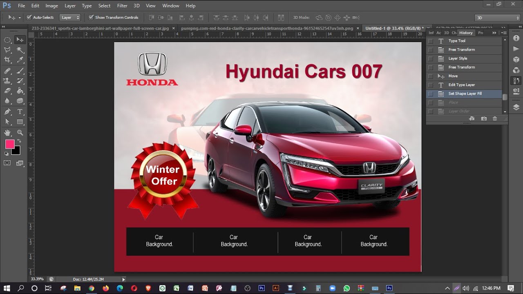Select the Blur tool
523x294 pixels.
(7, 100)
